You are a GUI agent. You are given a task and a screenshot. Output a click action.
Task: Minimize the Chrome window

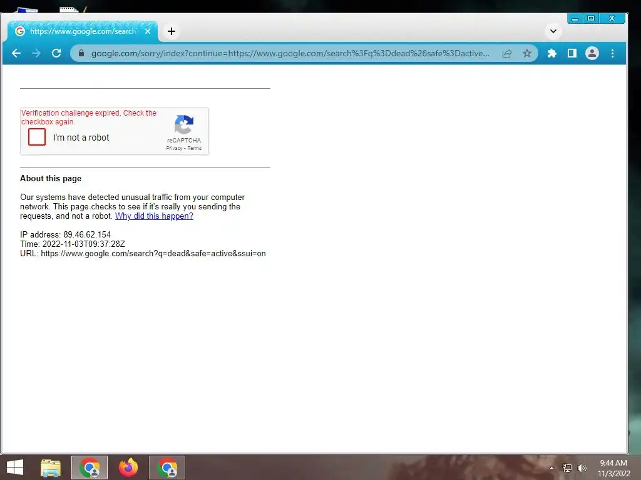pos(575,18)
